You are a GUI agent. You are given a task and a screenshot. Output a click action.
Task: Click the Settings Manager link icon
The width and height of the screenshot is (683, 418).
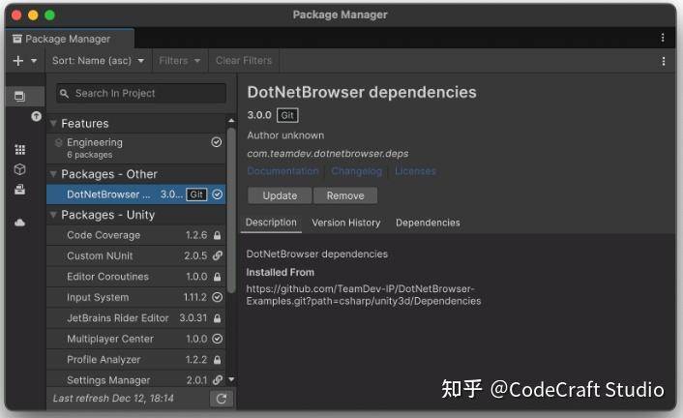(218, 380)
